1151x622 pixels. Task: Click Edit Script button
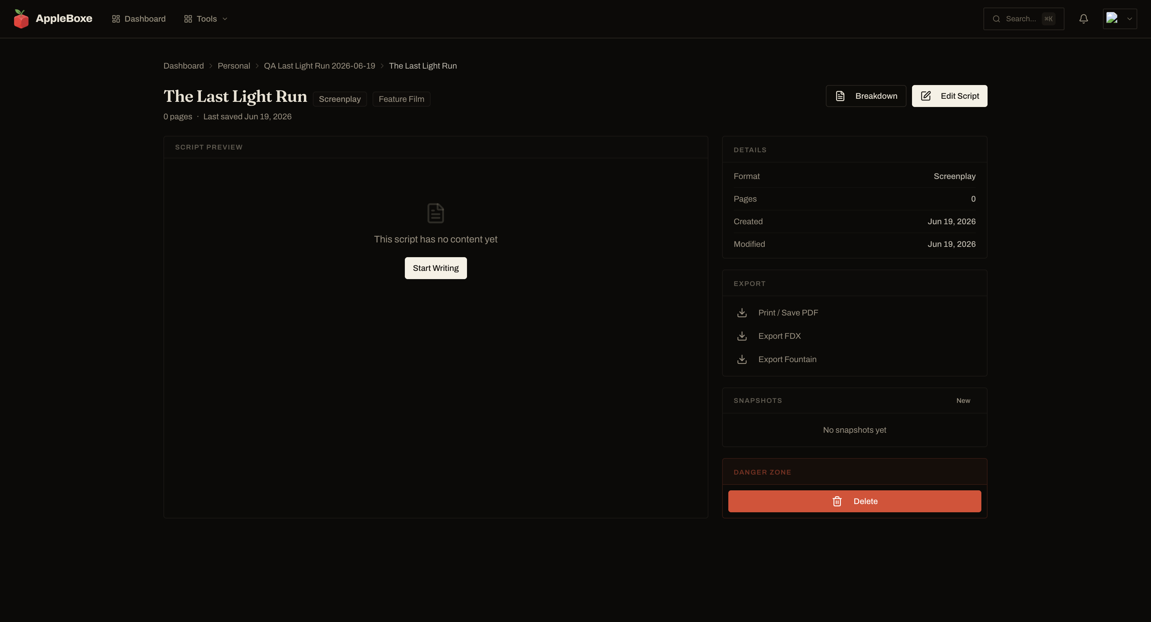(949, 96)
